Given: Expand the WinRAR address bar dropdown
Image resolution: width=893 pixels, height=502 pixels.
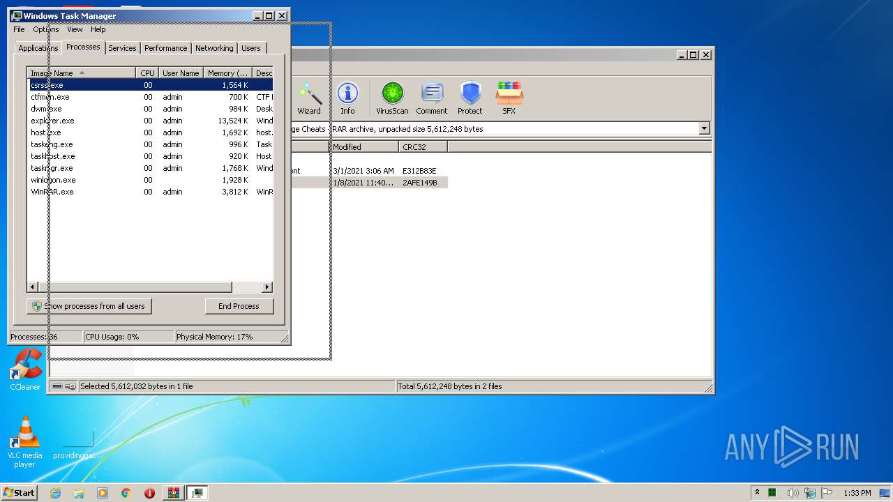Looking at the screenshot, I should point(704,129).
